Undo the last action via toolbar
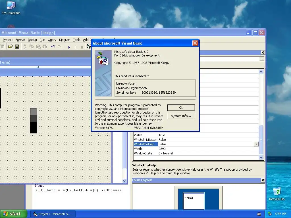291x218 pixels. 53,47
